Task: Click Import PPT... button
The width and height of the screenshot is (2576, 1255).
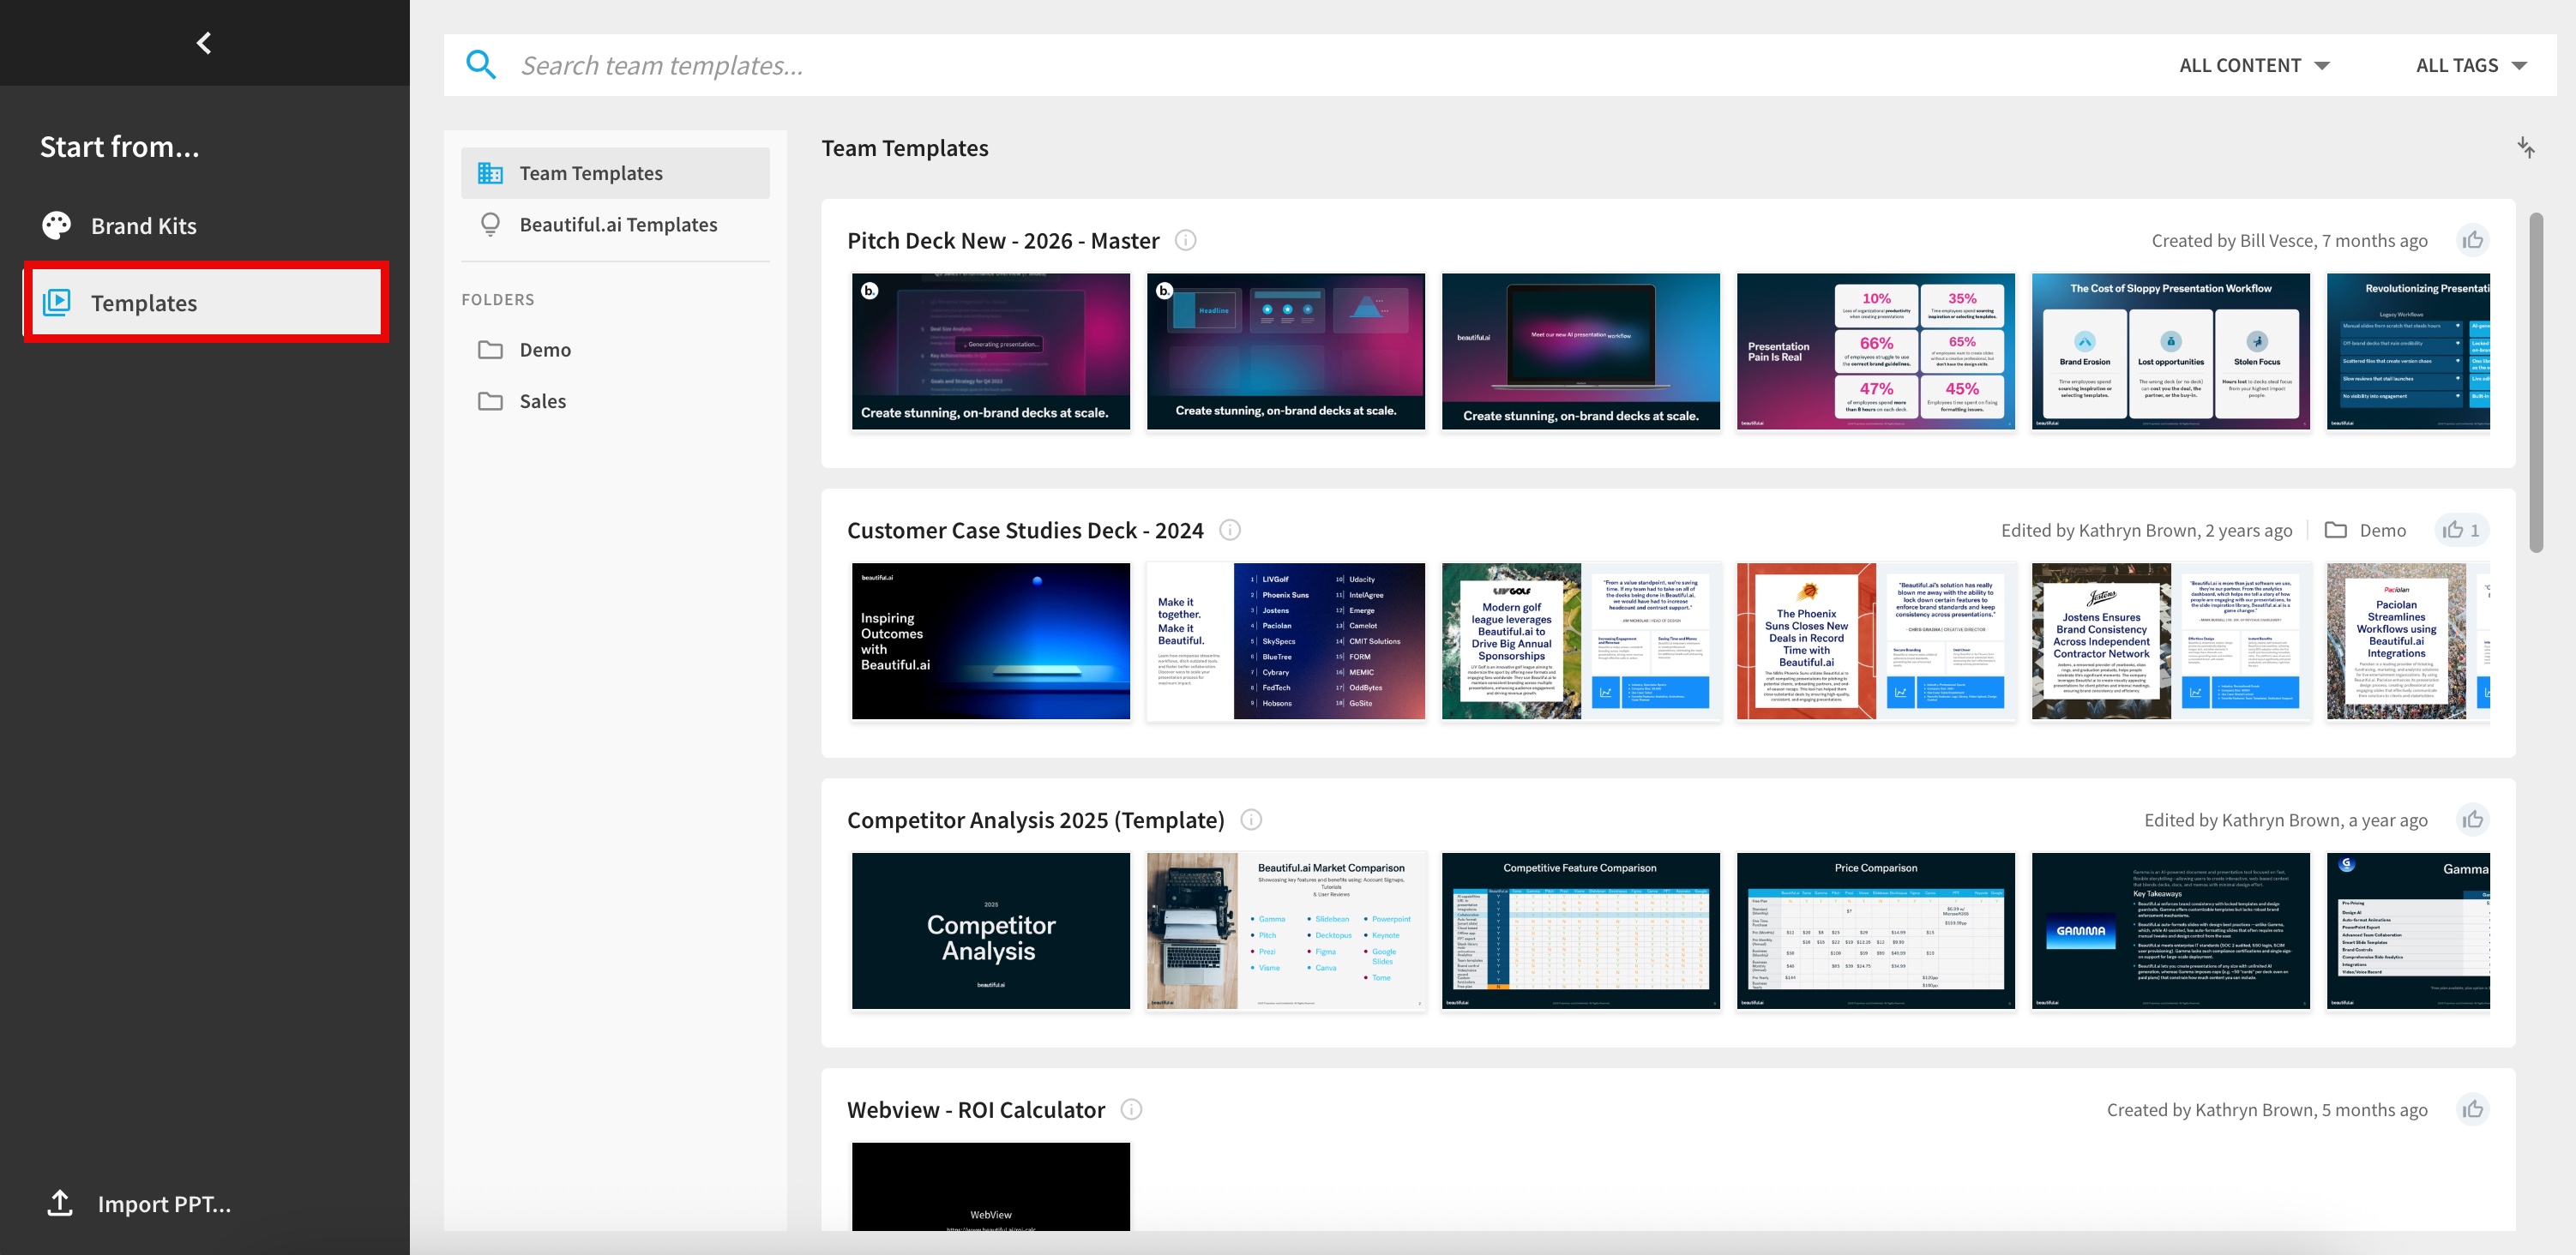Action: tap(139, 1203)
